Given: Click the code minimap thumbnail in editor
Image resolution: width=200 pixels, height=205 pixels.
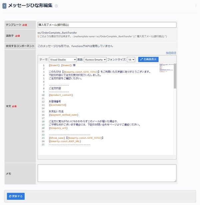Looking at the screenshot, I should 166,68.
